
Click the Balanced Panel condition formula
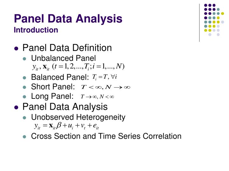point(105,77)
